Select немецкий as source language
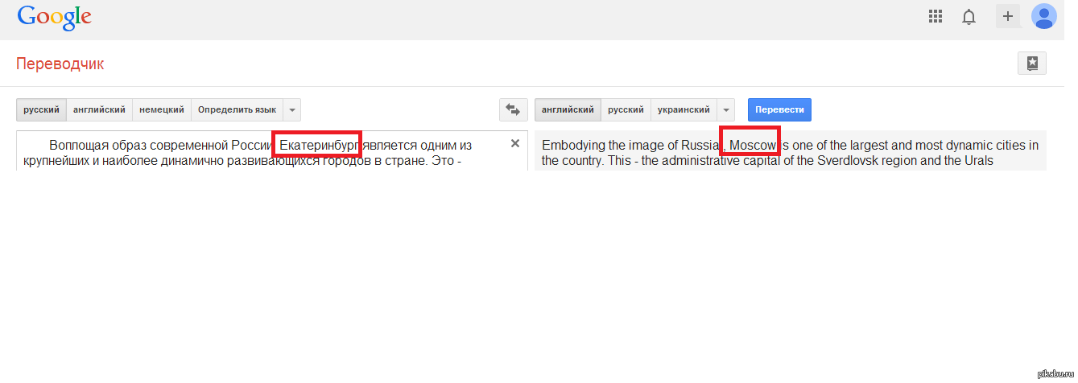Screen dimensions: 1078x383 pos(162,109)
